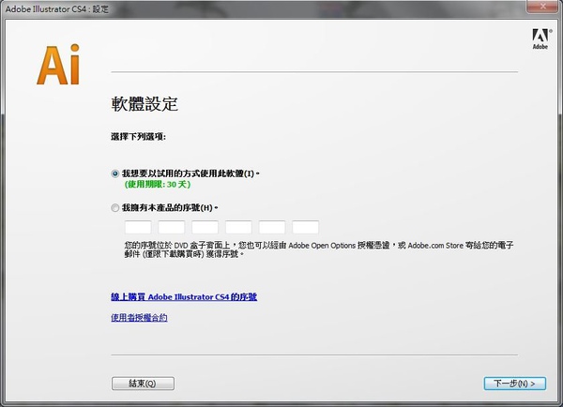Open the 使用者授權合約 license link
The width and height of the screenshot is (563, 407).
(139, 318)
